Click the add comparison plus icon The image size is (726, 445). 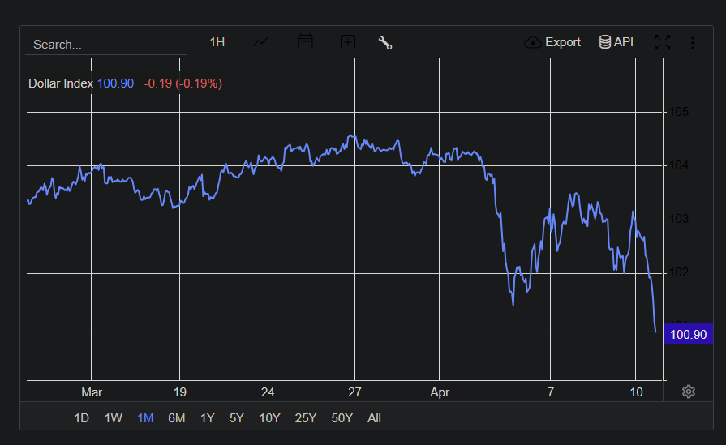[x=348, y=43]
